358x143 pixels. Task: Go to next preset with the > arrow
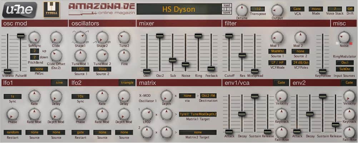229,9
